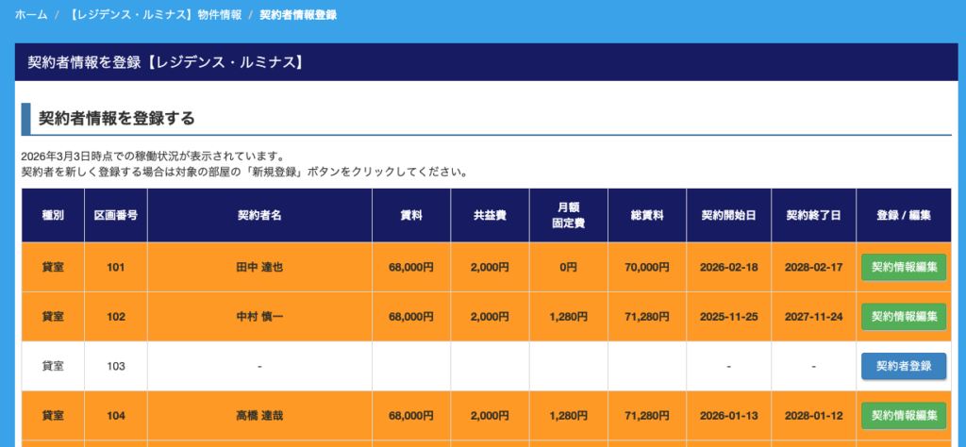Viewport: 966px width, 447px height.
Task: Click the 種別 column header
Action: tap(53, 215)
